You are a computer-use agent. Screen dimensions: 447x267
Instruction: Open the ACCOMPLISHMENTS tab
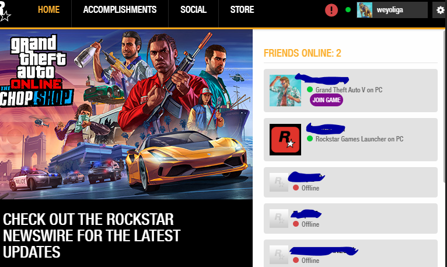[x=120, y=10]
